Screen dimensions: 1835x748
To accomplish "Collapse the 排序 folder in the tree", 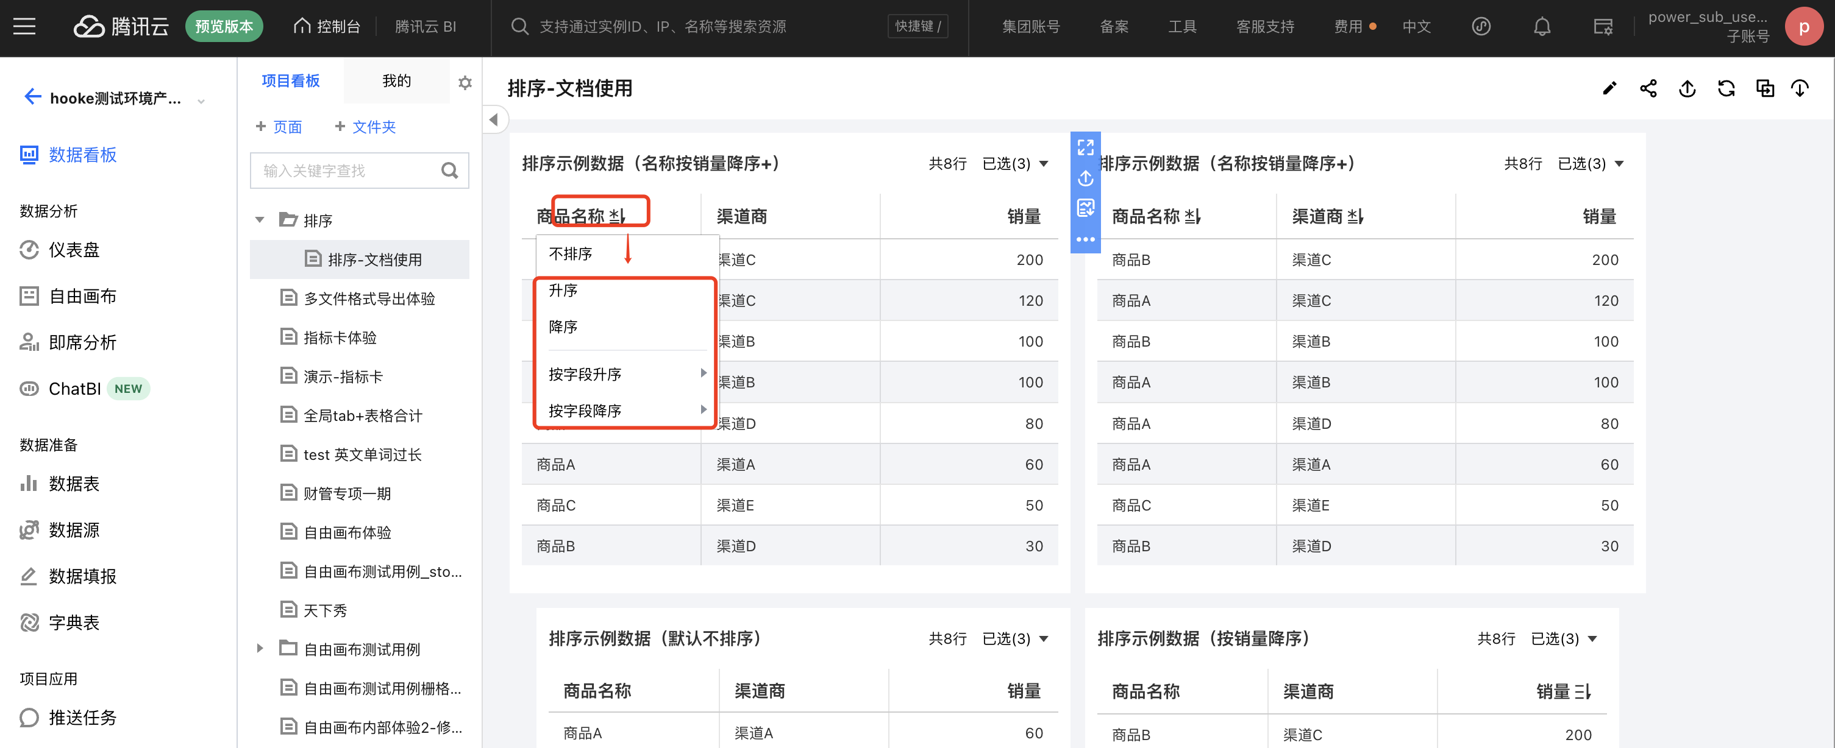I will [x=260, y=220].
